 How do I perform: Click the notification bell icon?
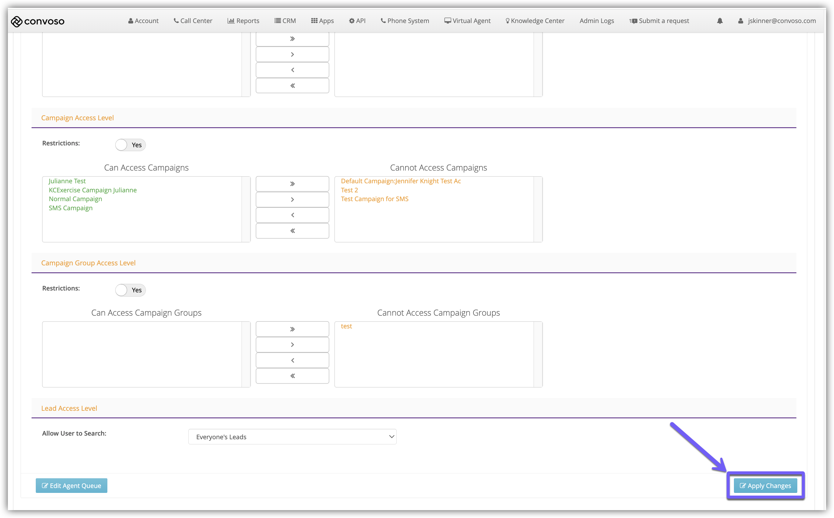click(719, 21)
